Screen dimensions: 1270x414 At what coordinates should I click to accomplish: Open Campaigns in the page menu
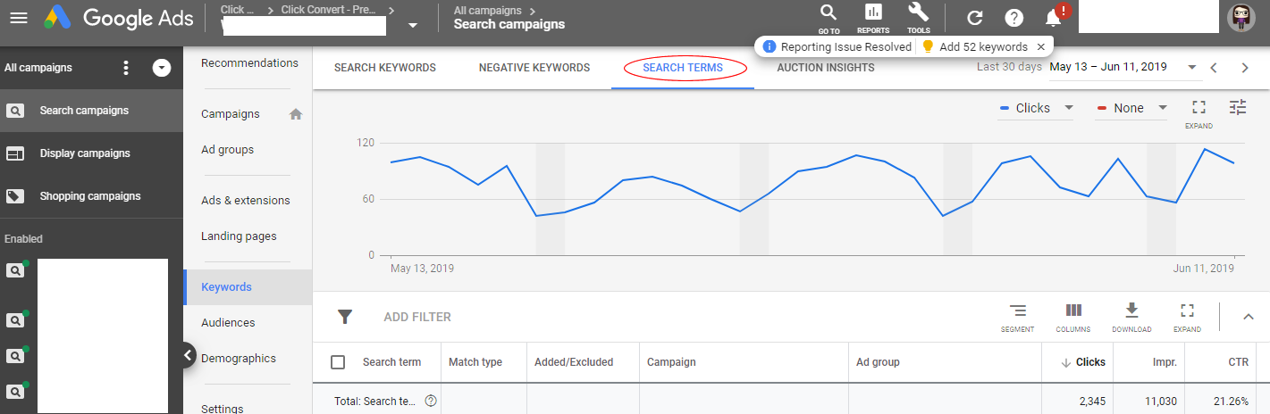[x=231, y=114]
